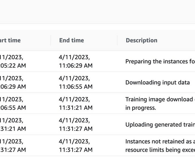Click the 31:21 AM start time cell
The image size is (195, 163).
13,125
